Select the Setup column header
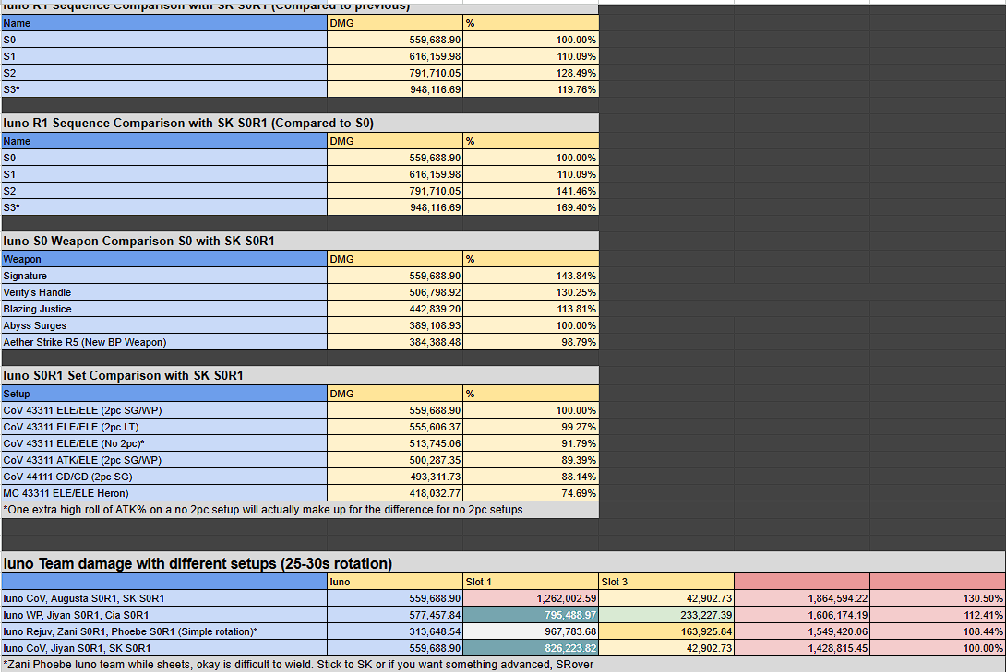This screenshot has height=672, width=1006. (164, 394)
